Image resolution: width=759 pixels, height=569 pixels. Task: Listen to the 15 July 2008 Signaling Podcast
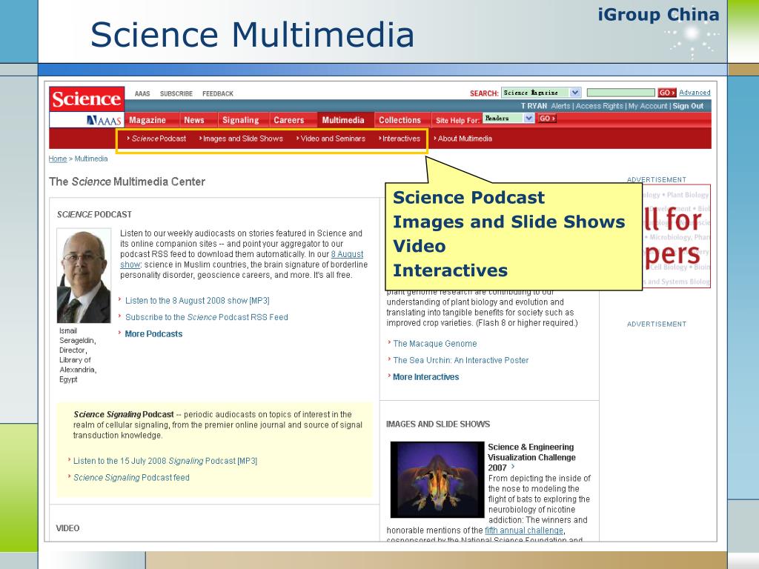coord(165,461)
